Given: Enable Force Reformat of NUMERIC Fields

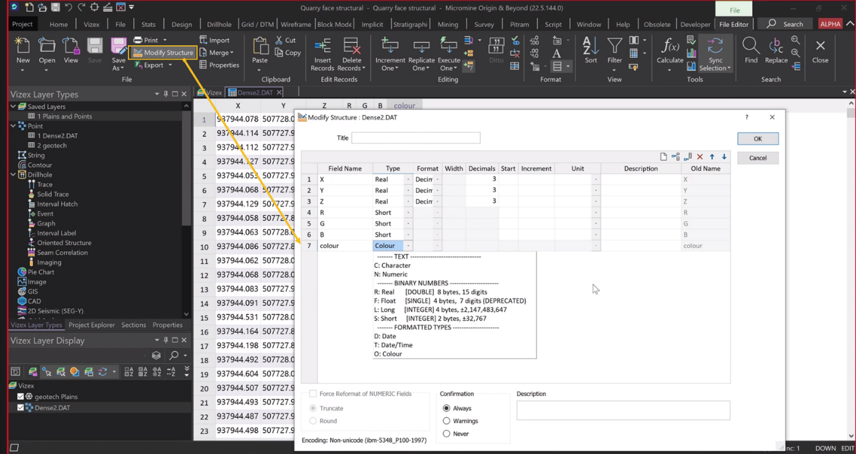Looking at the screenshot, I should point(312,393).
